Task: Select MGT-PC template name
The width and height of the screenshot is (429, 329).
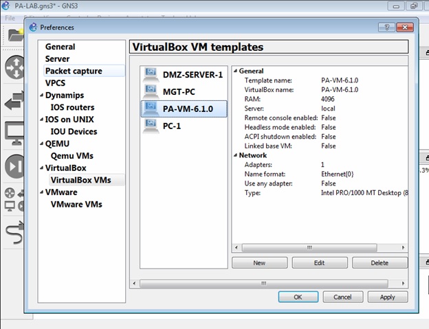Action: (x=179, y=91)
